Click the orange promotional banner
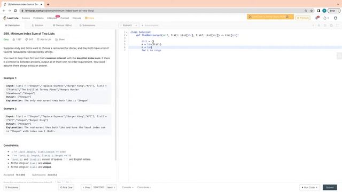 pos(270,17)
